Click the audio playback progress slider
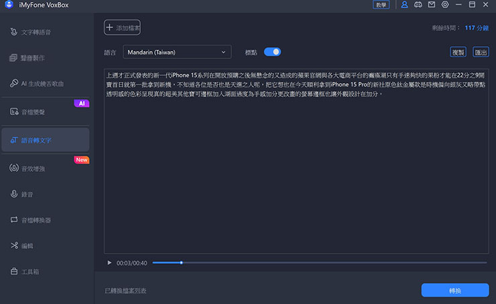The image size is (496, 304). click(320, 262)
